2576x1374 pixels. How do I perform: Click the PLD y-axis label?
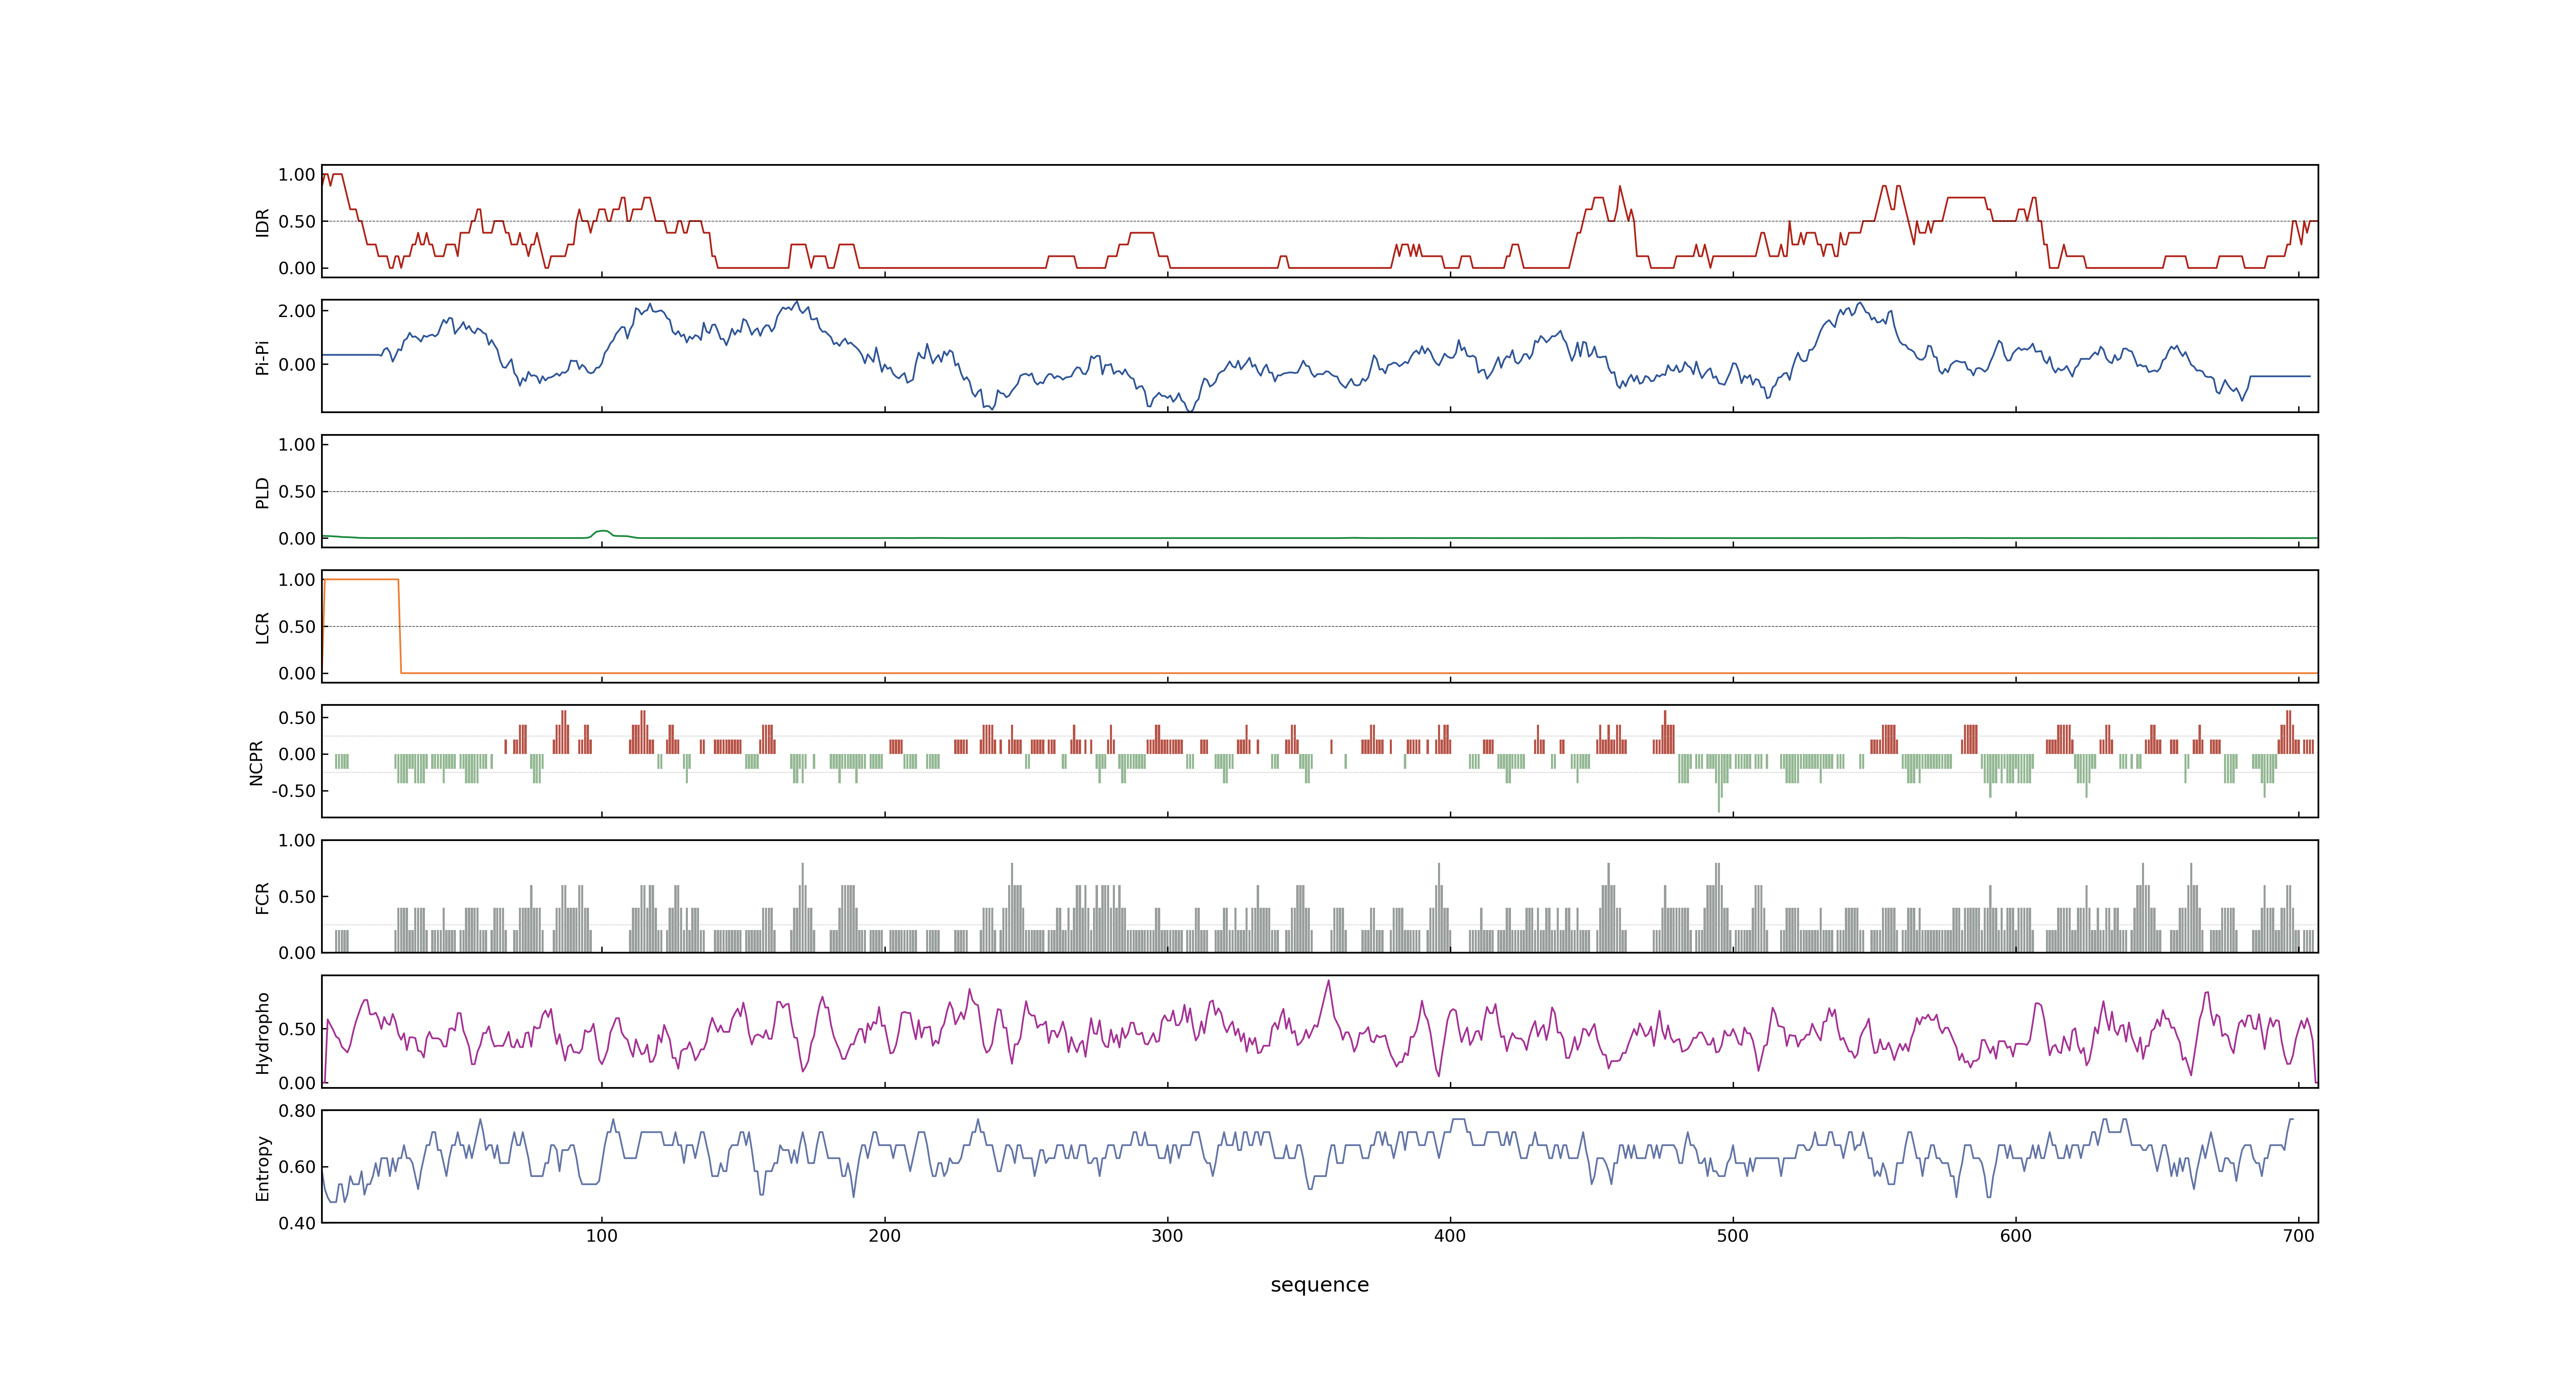[x=263, y=492]
